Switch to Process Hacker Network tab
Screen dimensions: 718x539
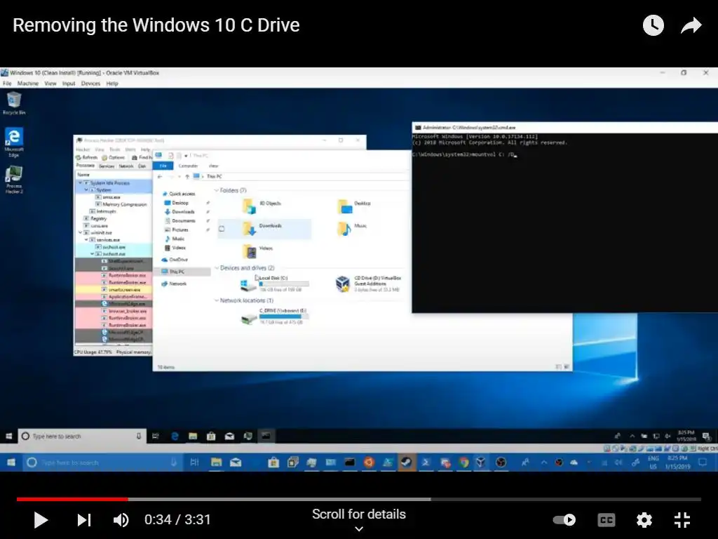(x=126, y=166)
